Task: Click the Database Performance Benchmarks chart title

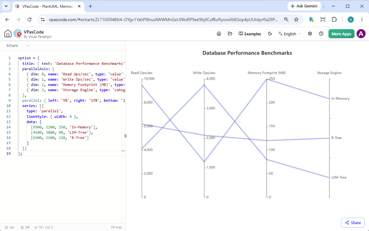Action: pos(247,53)
